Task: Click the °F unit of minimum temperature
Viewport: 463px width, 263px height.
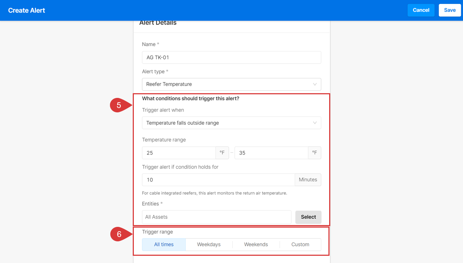Action: [x=222, y=153]
